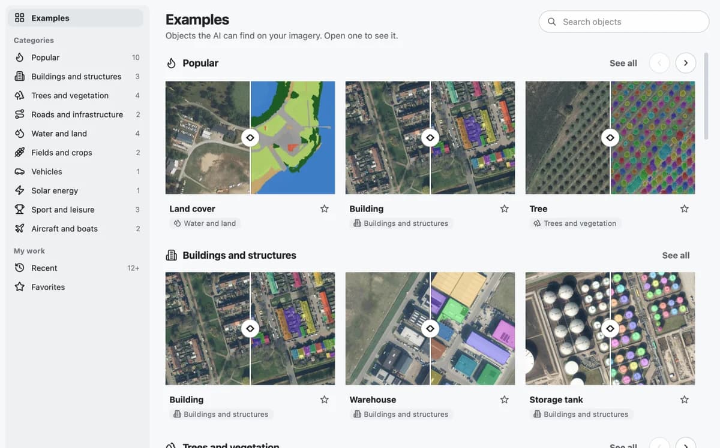Click the Sport and leisure trophy icon
This screenshot has height=448, width=720.
20,210
